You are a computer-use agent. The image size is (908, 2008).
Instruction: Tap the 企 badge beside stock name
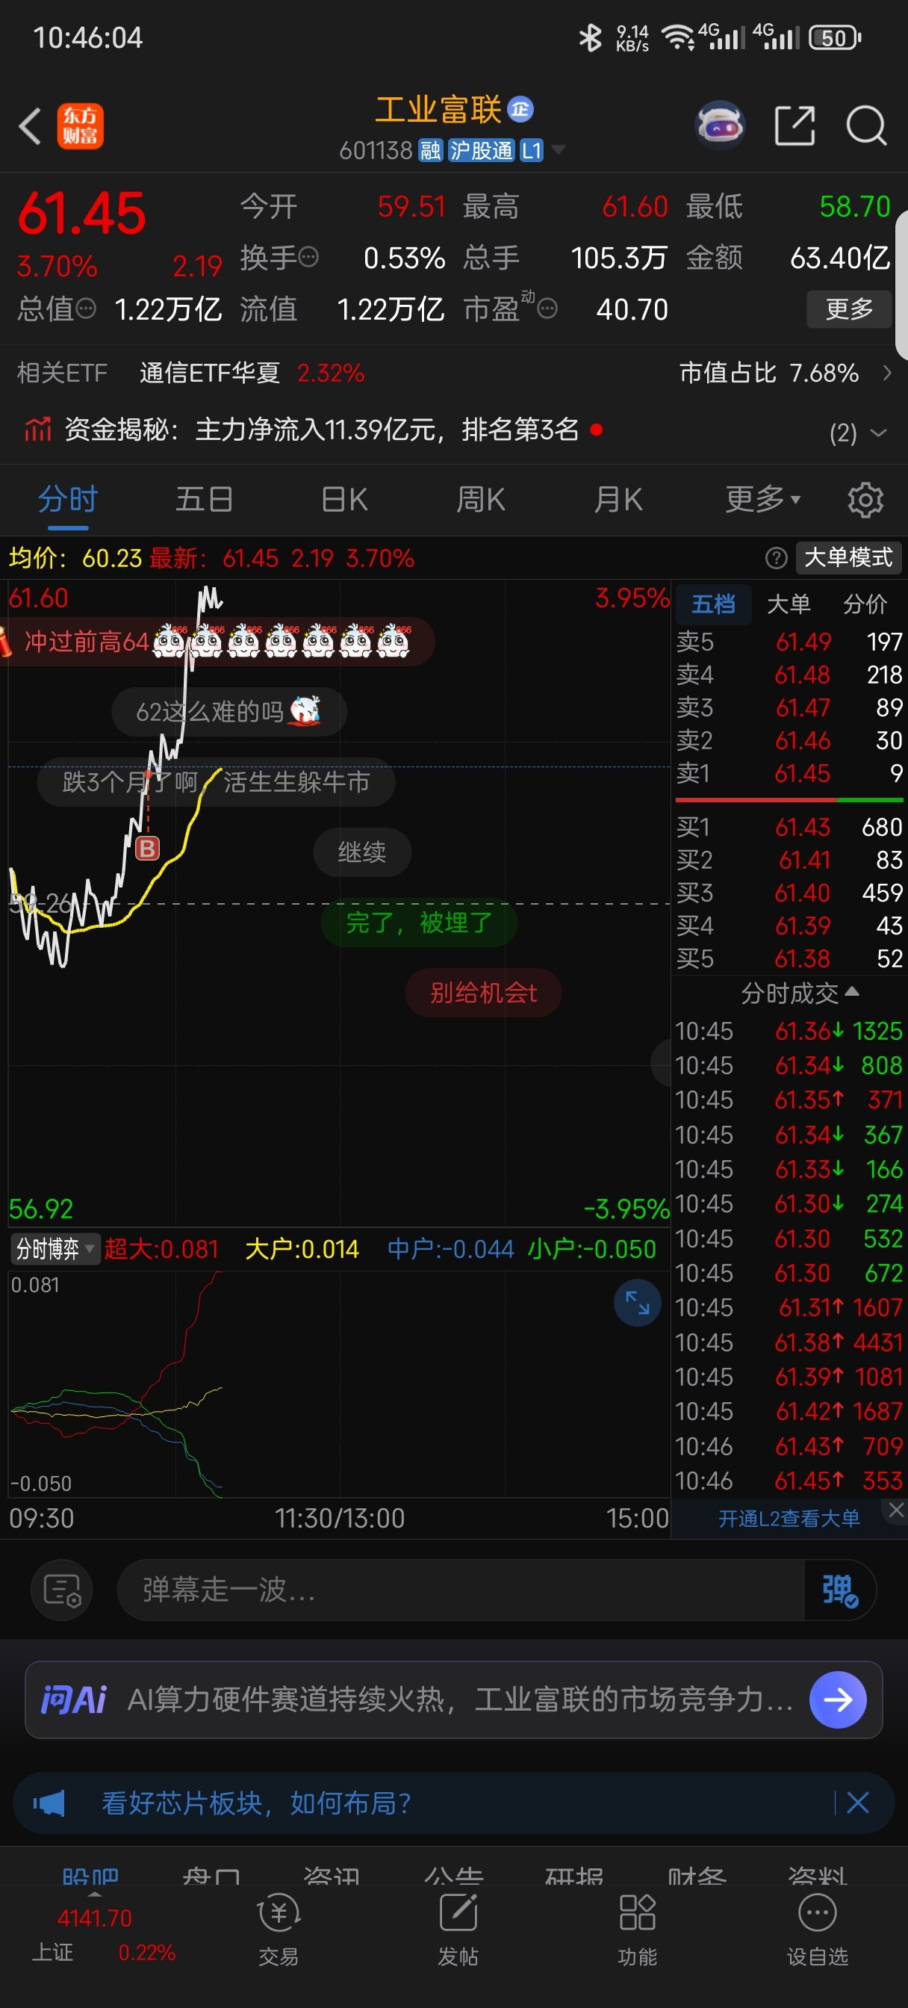click(x=520, y=109)
